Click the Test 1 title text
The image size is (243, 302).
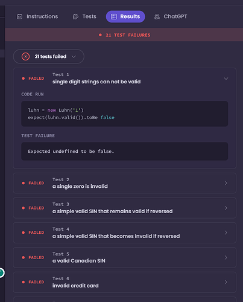[96, 82]
